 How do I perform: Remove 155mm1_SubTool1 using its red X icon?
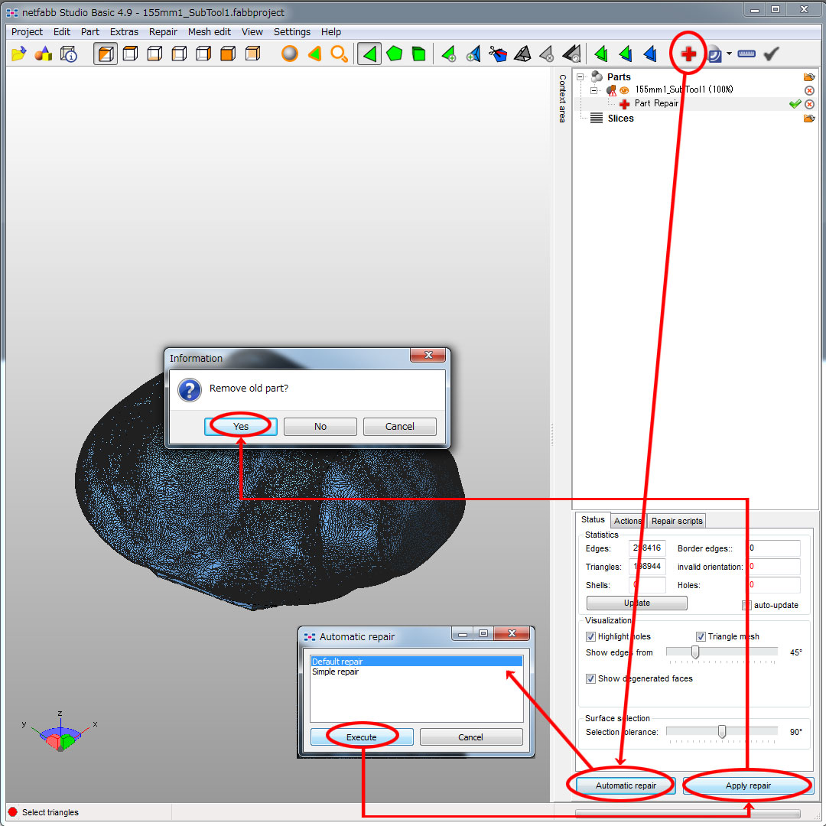810,90
